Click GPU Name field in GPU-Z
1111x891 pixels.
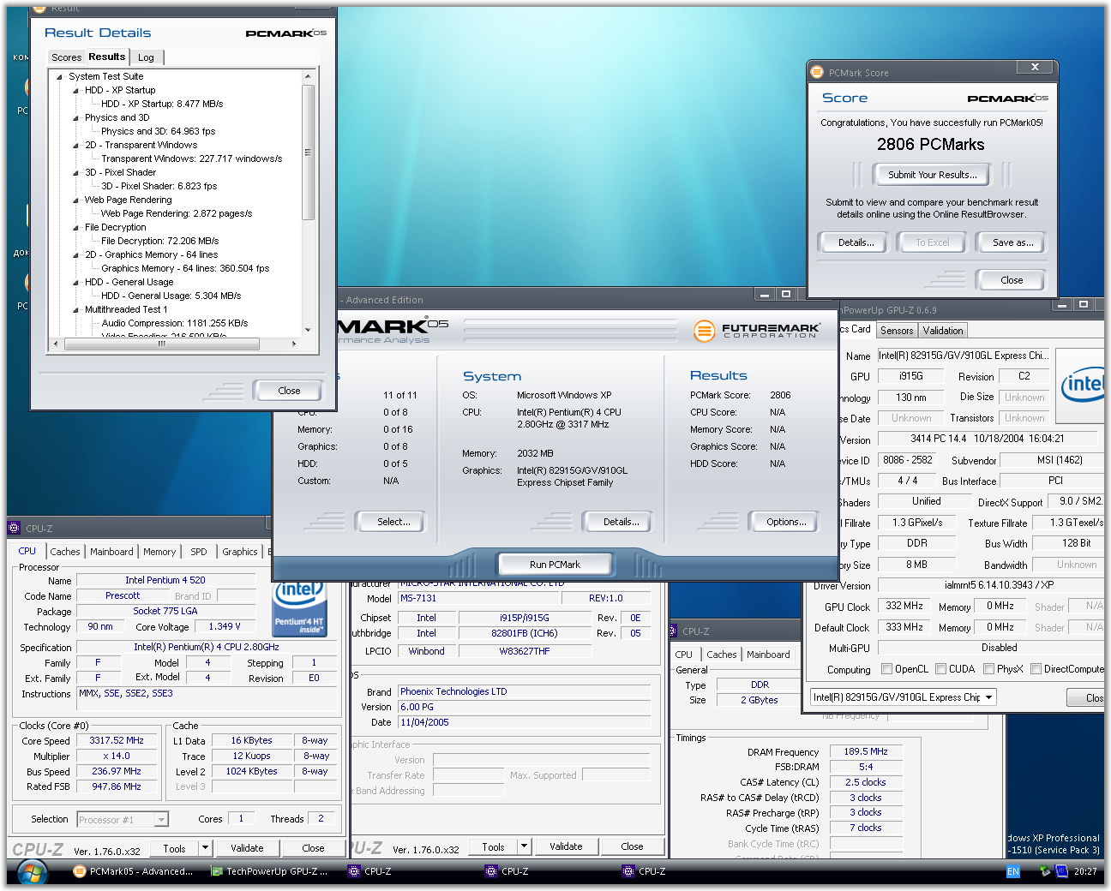pyautogui.click(x=964, y=356)
